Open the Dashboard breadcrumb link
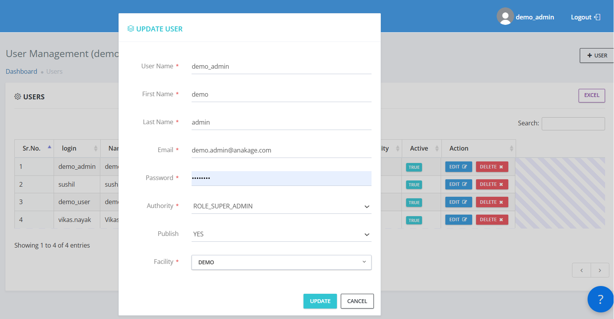 pyautogui.click(x=21, y=71)
